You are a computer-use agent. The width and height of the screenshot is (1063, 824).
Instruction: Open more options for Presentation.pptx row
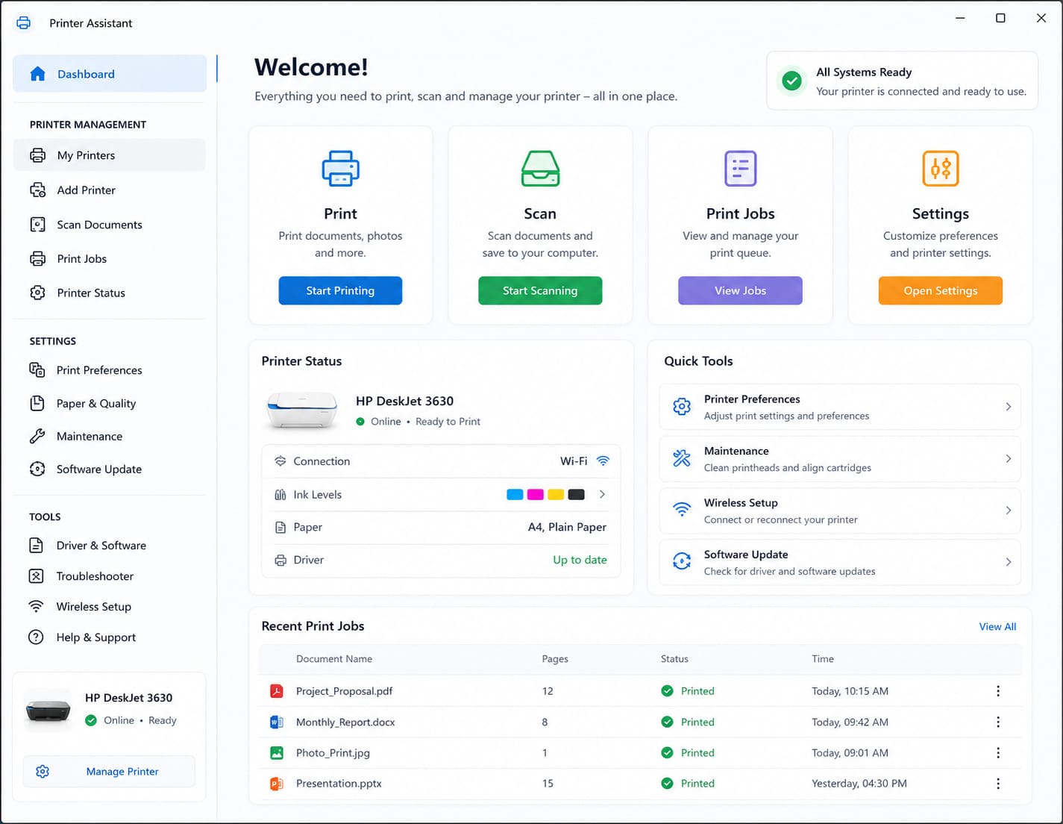pyautogui.click(x=998, y=784)
